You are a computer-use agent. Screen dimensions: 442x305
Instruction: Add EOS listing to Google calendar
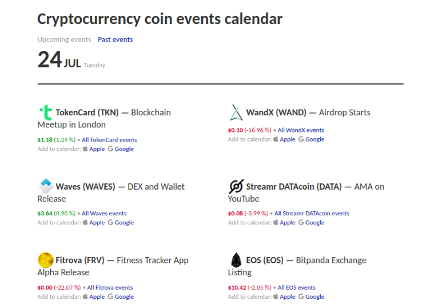pyautogui.click(x=314, y=297)
